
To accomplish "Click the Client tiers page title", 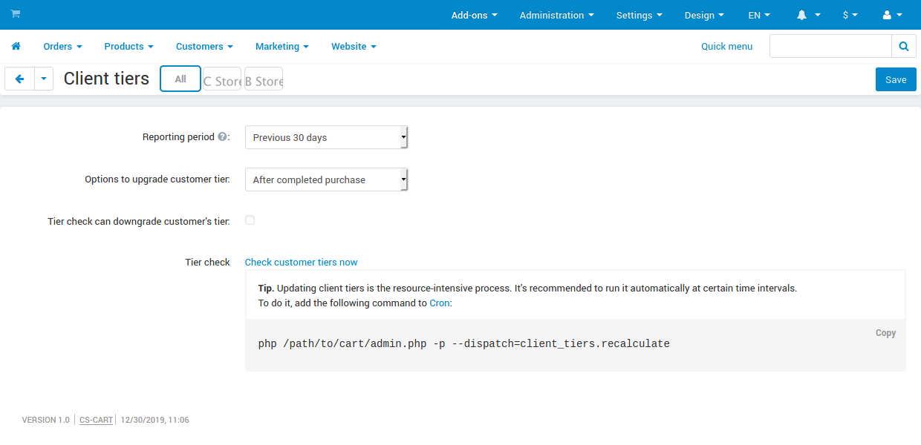I will click(x=106, y=79).
